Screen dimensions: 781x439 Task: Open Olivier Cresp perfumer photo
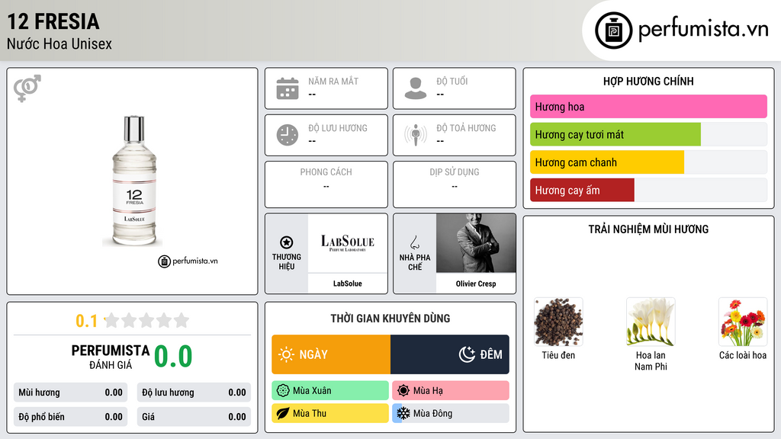click(x=476, y=243)
